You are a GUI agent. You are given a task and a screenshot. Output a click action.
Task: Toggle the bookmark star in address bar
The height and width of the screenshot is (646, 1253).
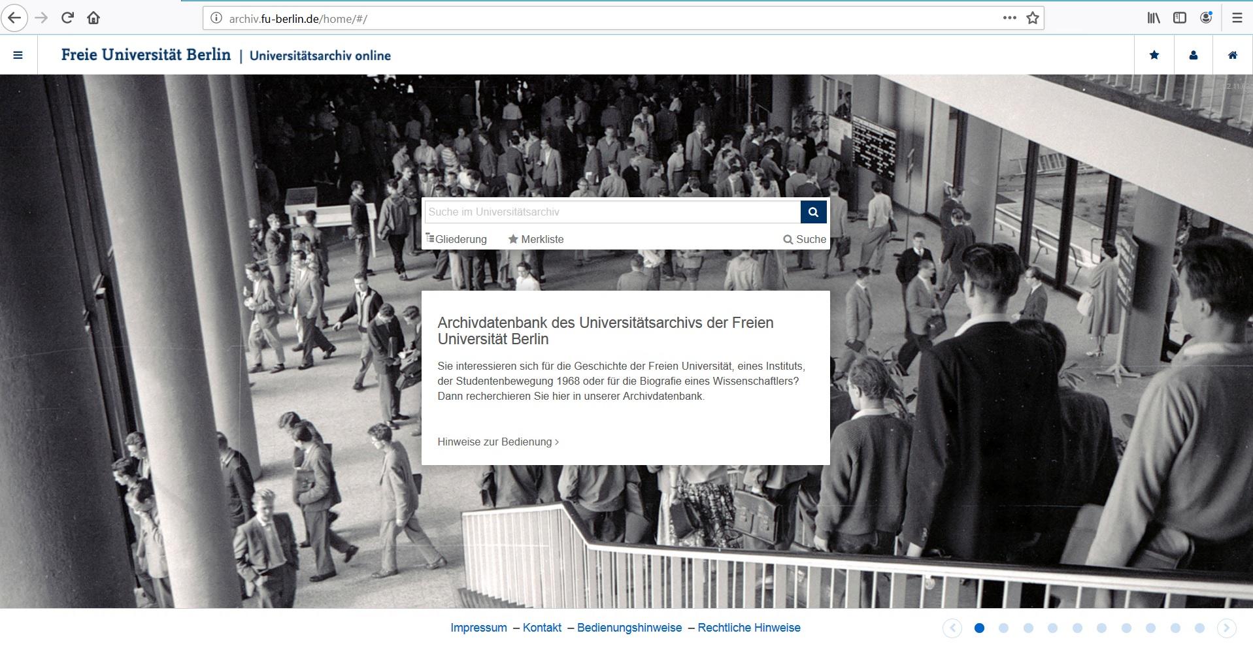pyautogui.click(x=1033, y=18)
